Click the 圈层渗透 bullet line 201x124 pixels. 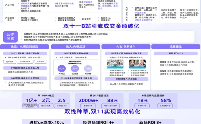58,37
